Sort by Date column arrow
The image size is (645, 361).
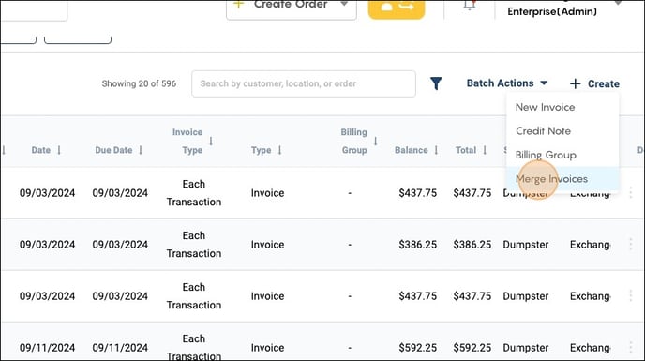(x=59, y=150)
